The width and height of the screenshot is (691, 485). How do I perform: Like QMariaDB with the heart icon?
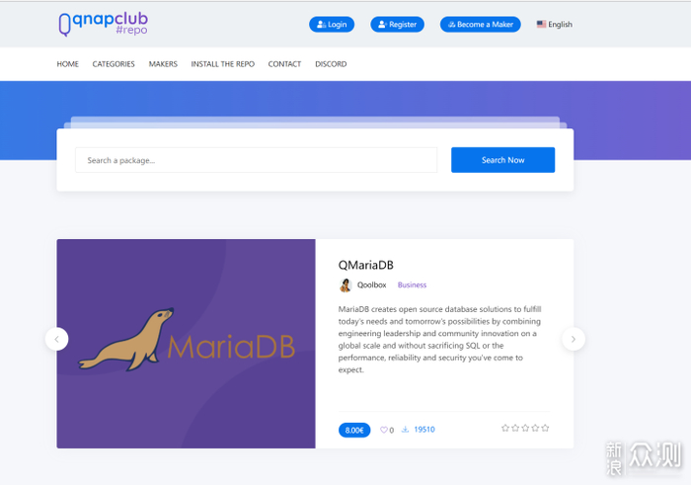click(x=384, y=430)
